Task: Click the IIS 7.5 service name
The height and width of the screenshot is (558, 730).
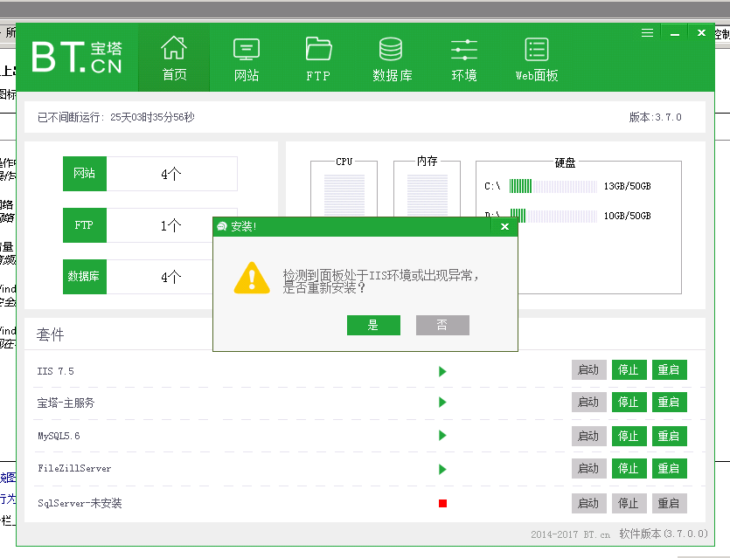Action: coord(55,371)
